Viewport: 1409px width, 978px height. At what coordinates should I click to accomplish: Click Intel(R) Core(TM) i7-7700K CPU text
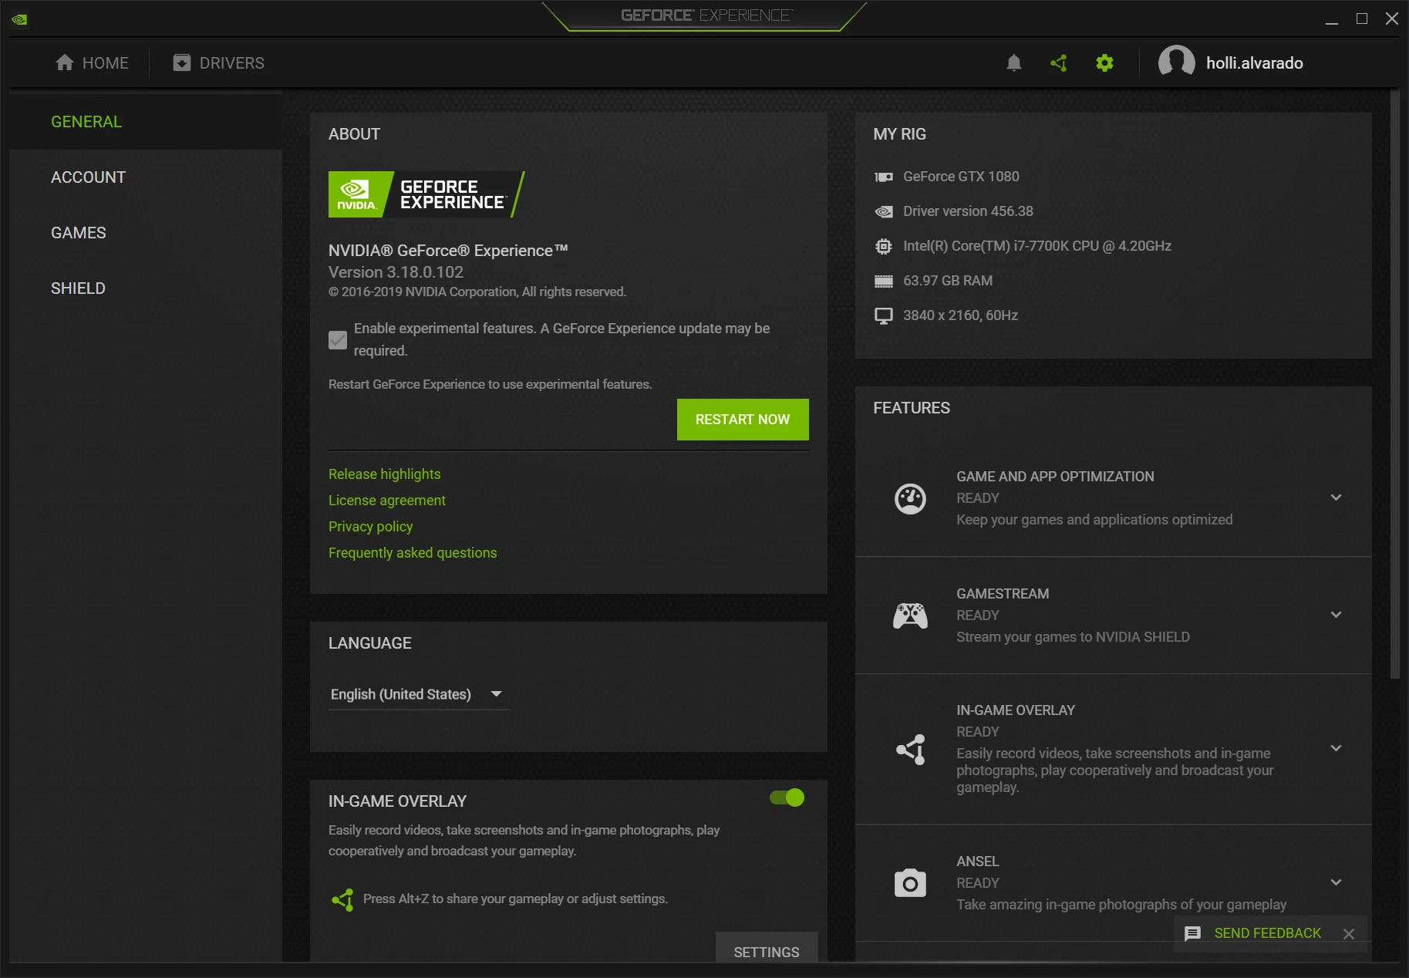click(x=1037, y=246)
